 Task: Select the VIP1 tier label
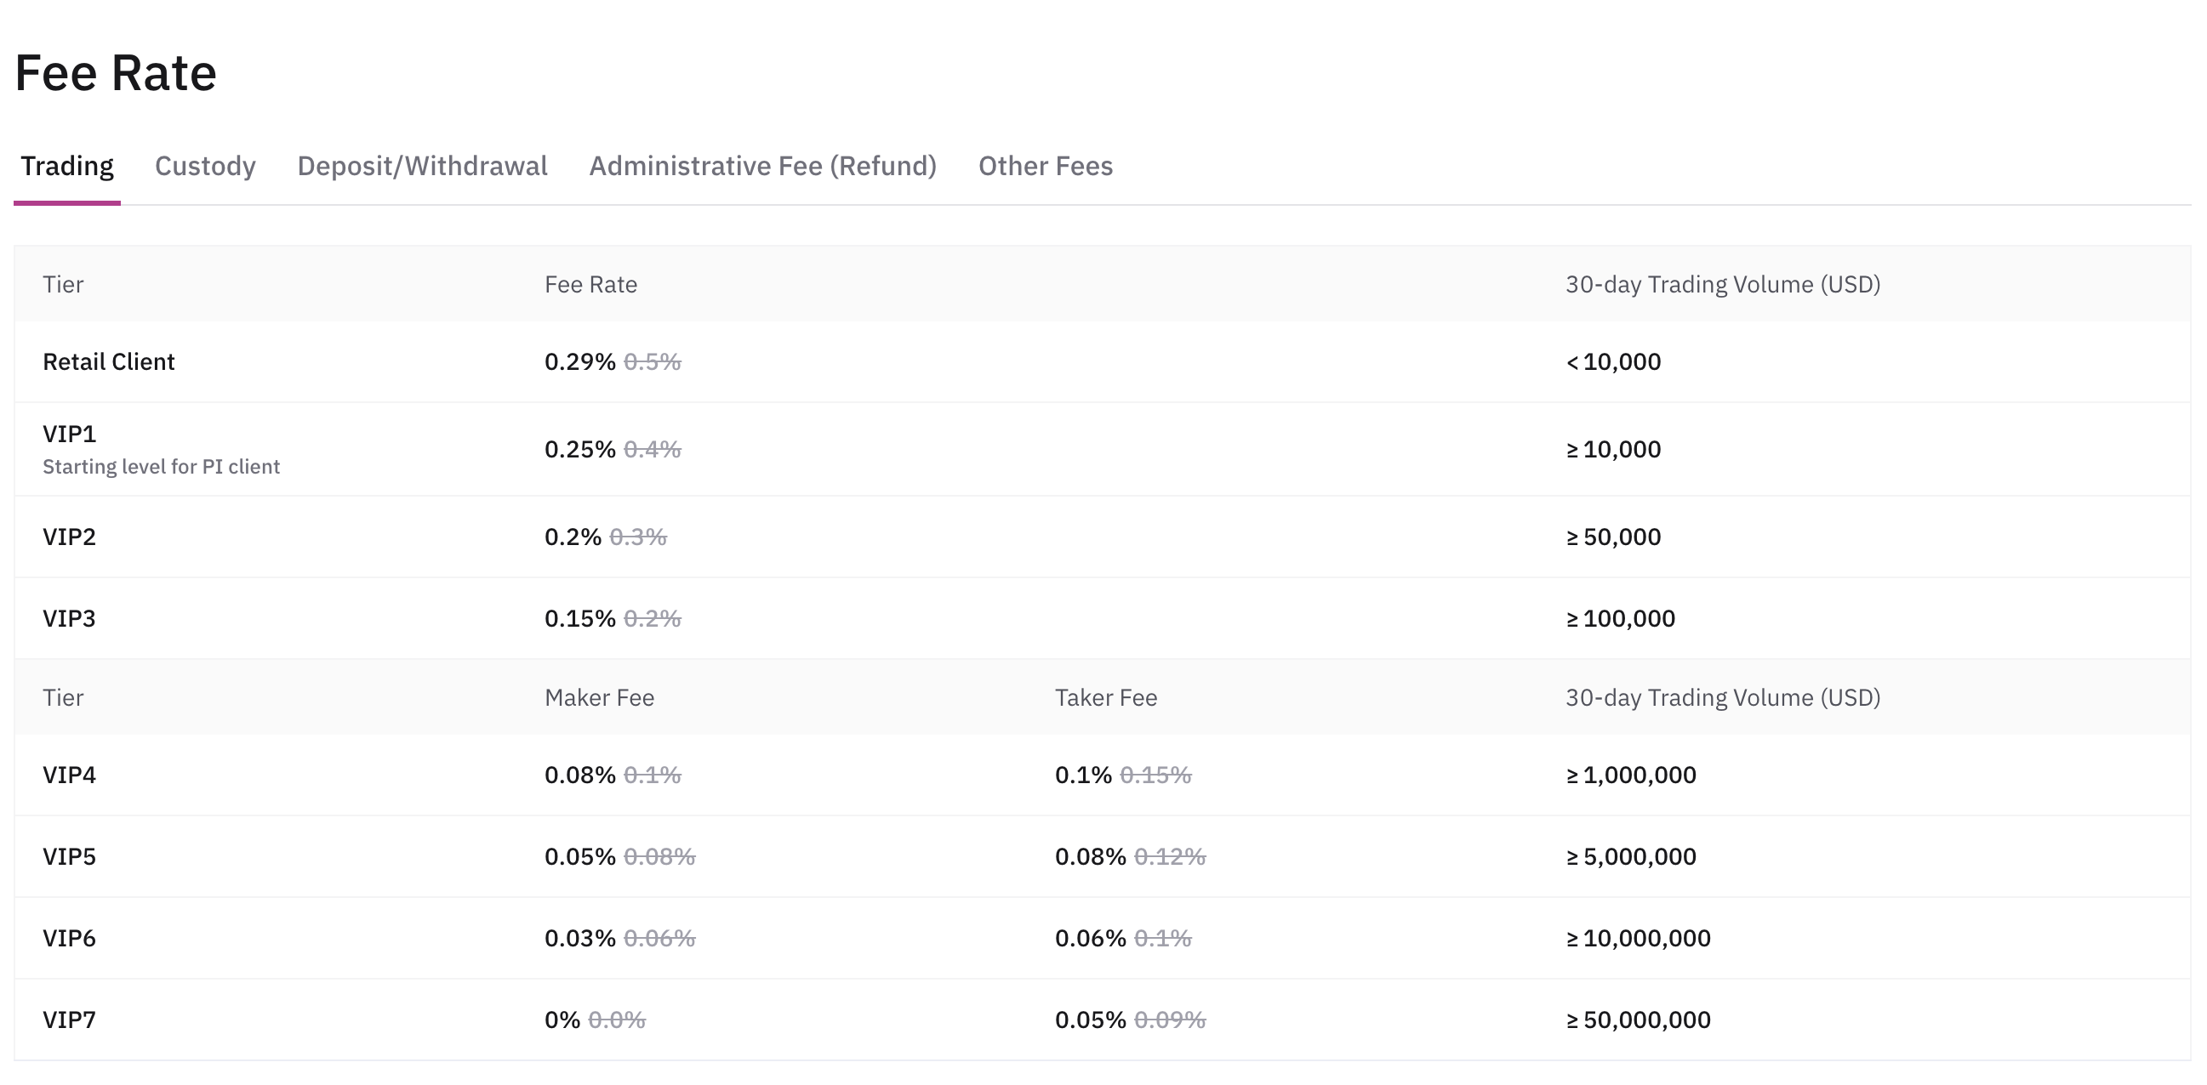point(70,434)
